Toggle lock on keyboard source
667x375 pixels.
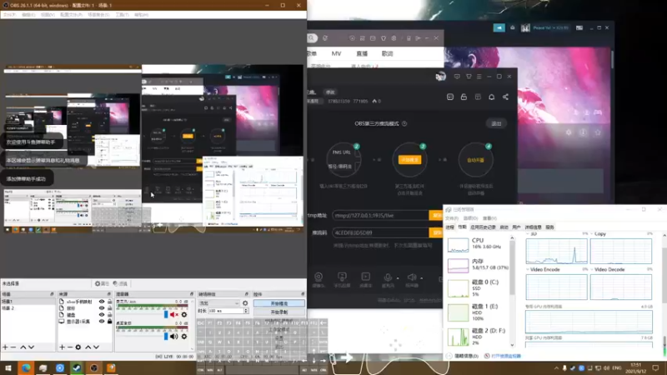pyautogui.click(x=110, y=315)
